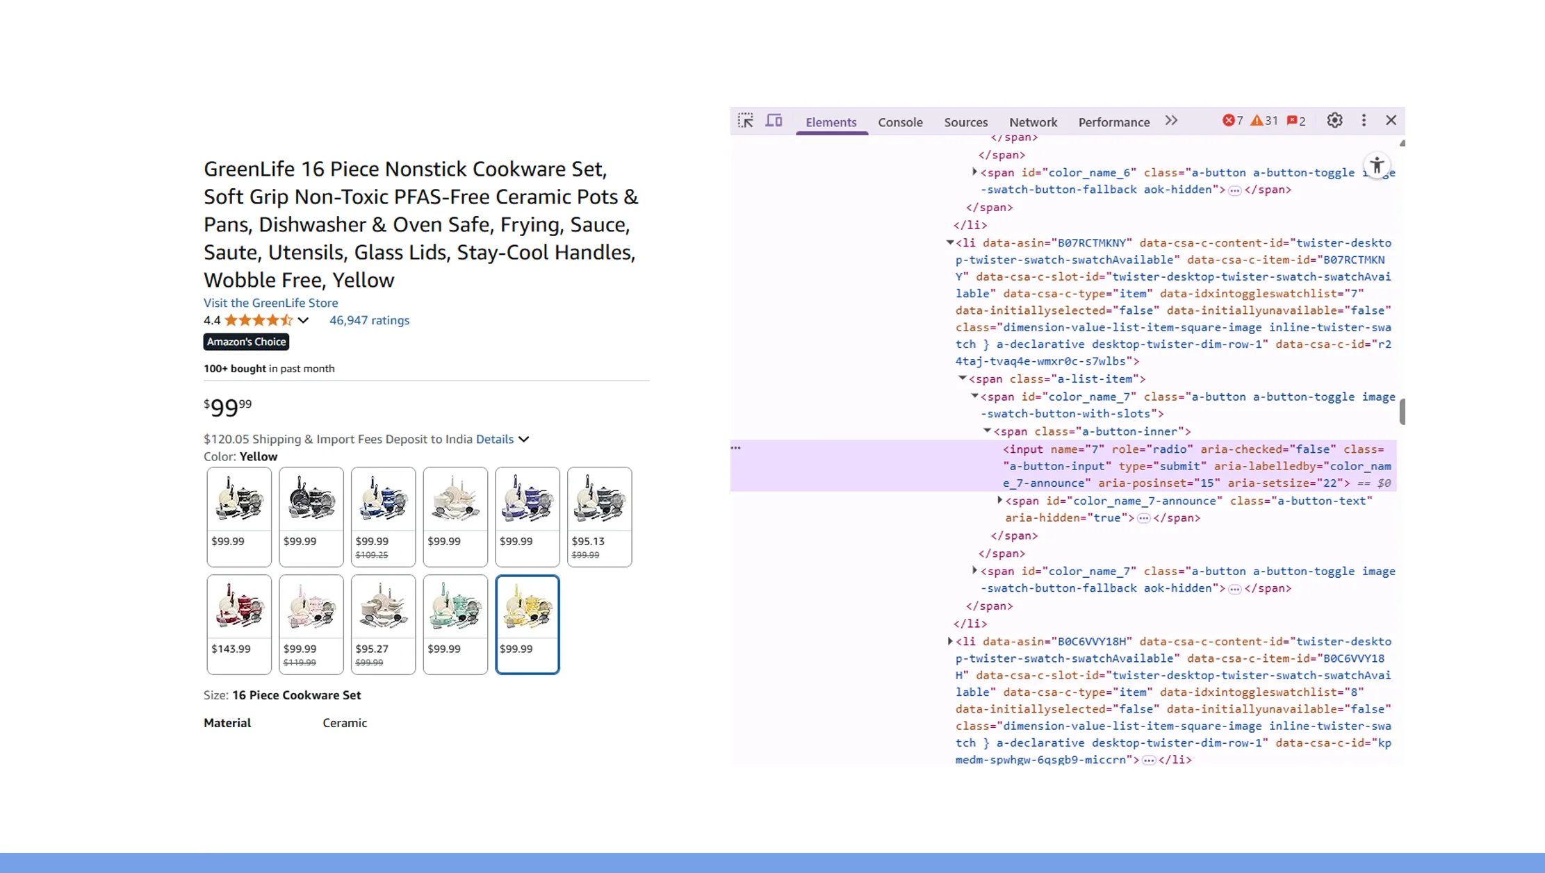Viewport: 1545px width, 873px height.
Task: Open the 7 errors indicator in DevTools
Action: 1233,121
